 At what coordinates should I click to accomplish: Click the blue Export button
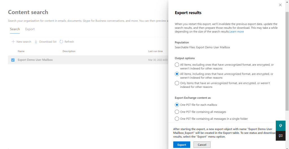click(x=181, y=145)
